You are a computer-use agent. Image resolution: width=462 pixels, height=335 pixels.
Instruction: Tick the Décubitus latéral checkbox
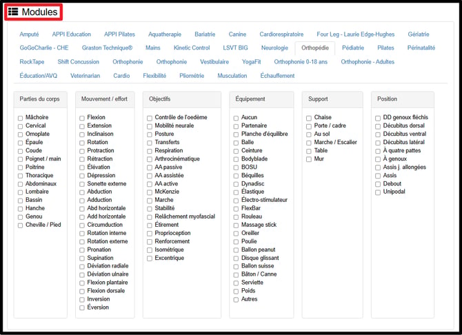click(x=378, y=143)
